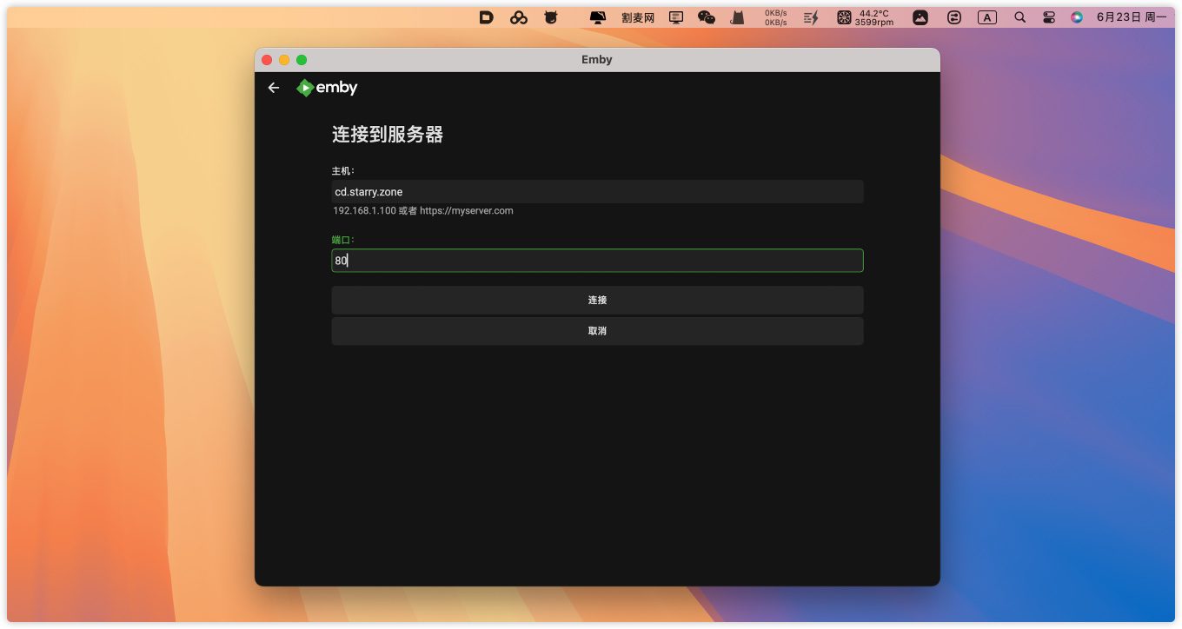Open Spotlight search magnifier icon
This screenshot has height=629, width=1182.
click(x=1020, y=17)
